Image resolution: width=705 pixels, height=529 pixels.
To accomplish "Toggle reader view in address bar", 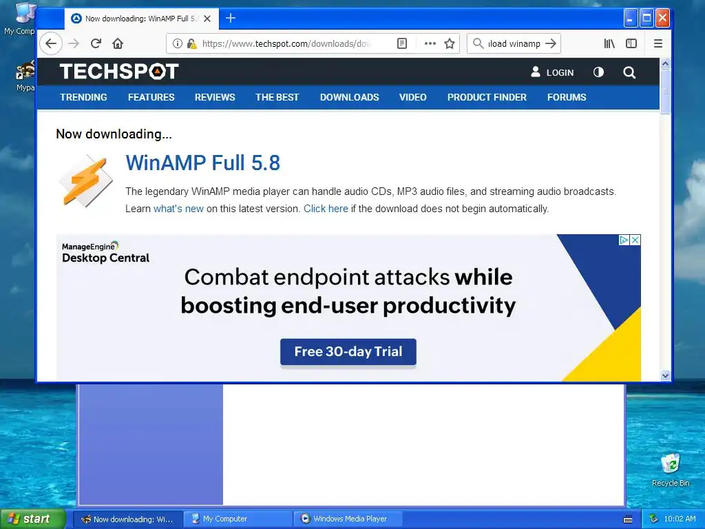I will [x=402, y=43].
